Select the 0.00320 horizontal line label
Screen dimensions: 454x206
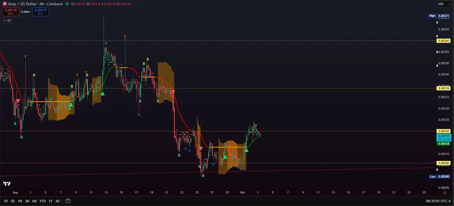(x=443, y=131)
